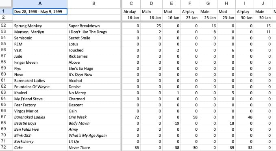The width and height of the screenshot is (276, 151).
Task: Select column B header
Action: pos(94,4)
